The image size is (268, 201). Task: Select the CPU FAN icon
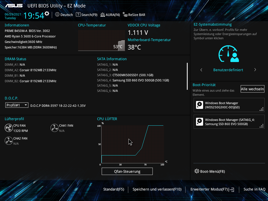[9, 128]
